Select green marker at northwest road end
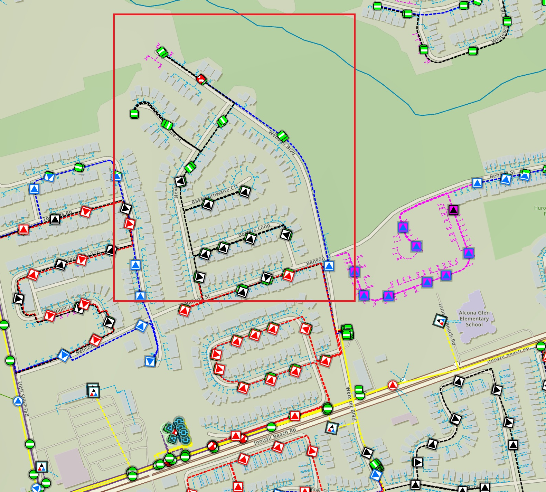This screenshot has height=492, width=546. pos(162,53)
